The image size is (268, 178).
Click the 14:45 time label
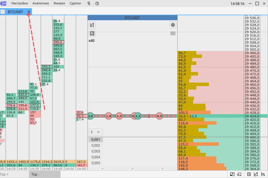58,169
